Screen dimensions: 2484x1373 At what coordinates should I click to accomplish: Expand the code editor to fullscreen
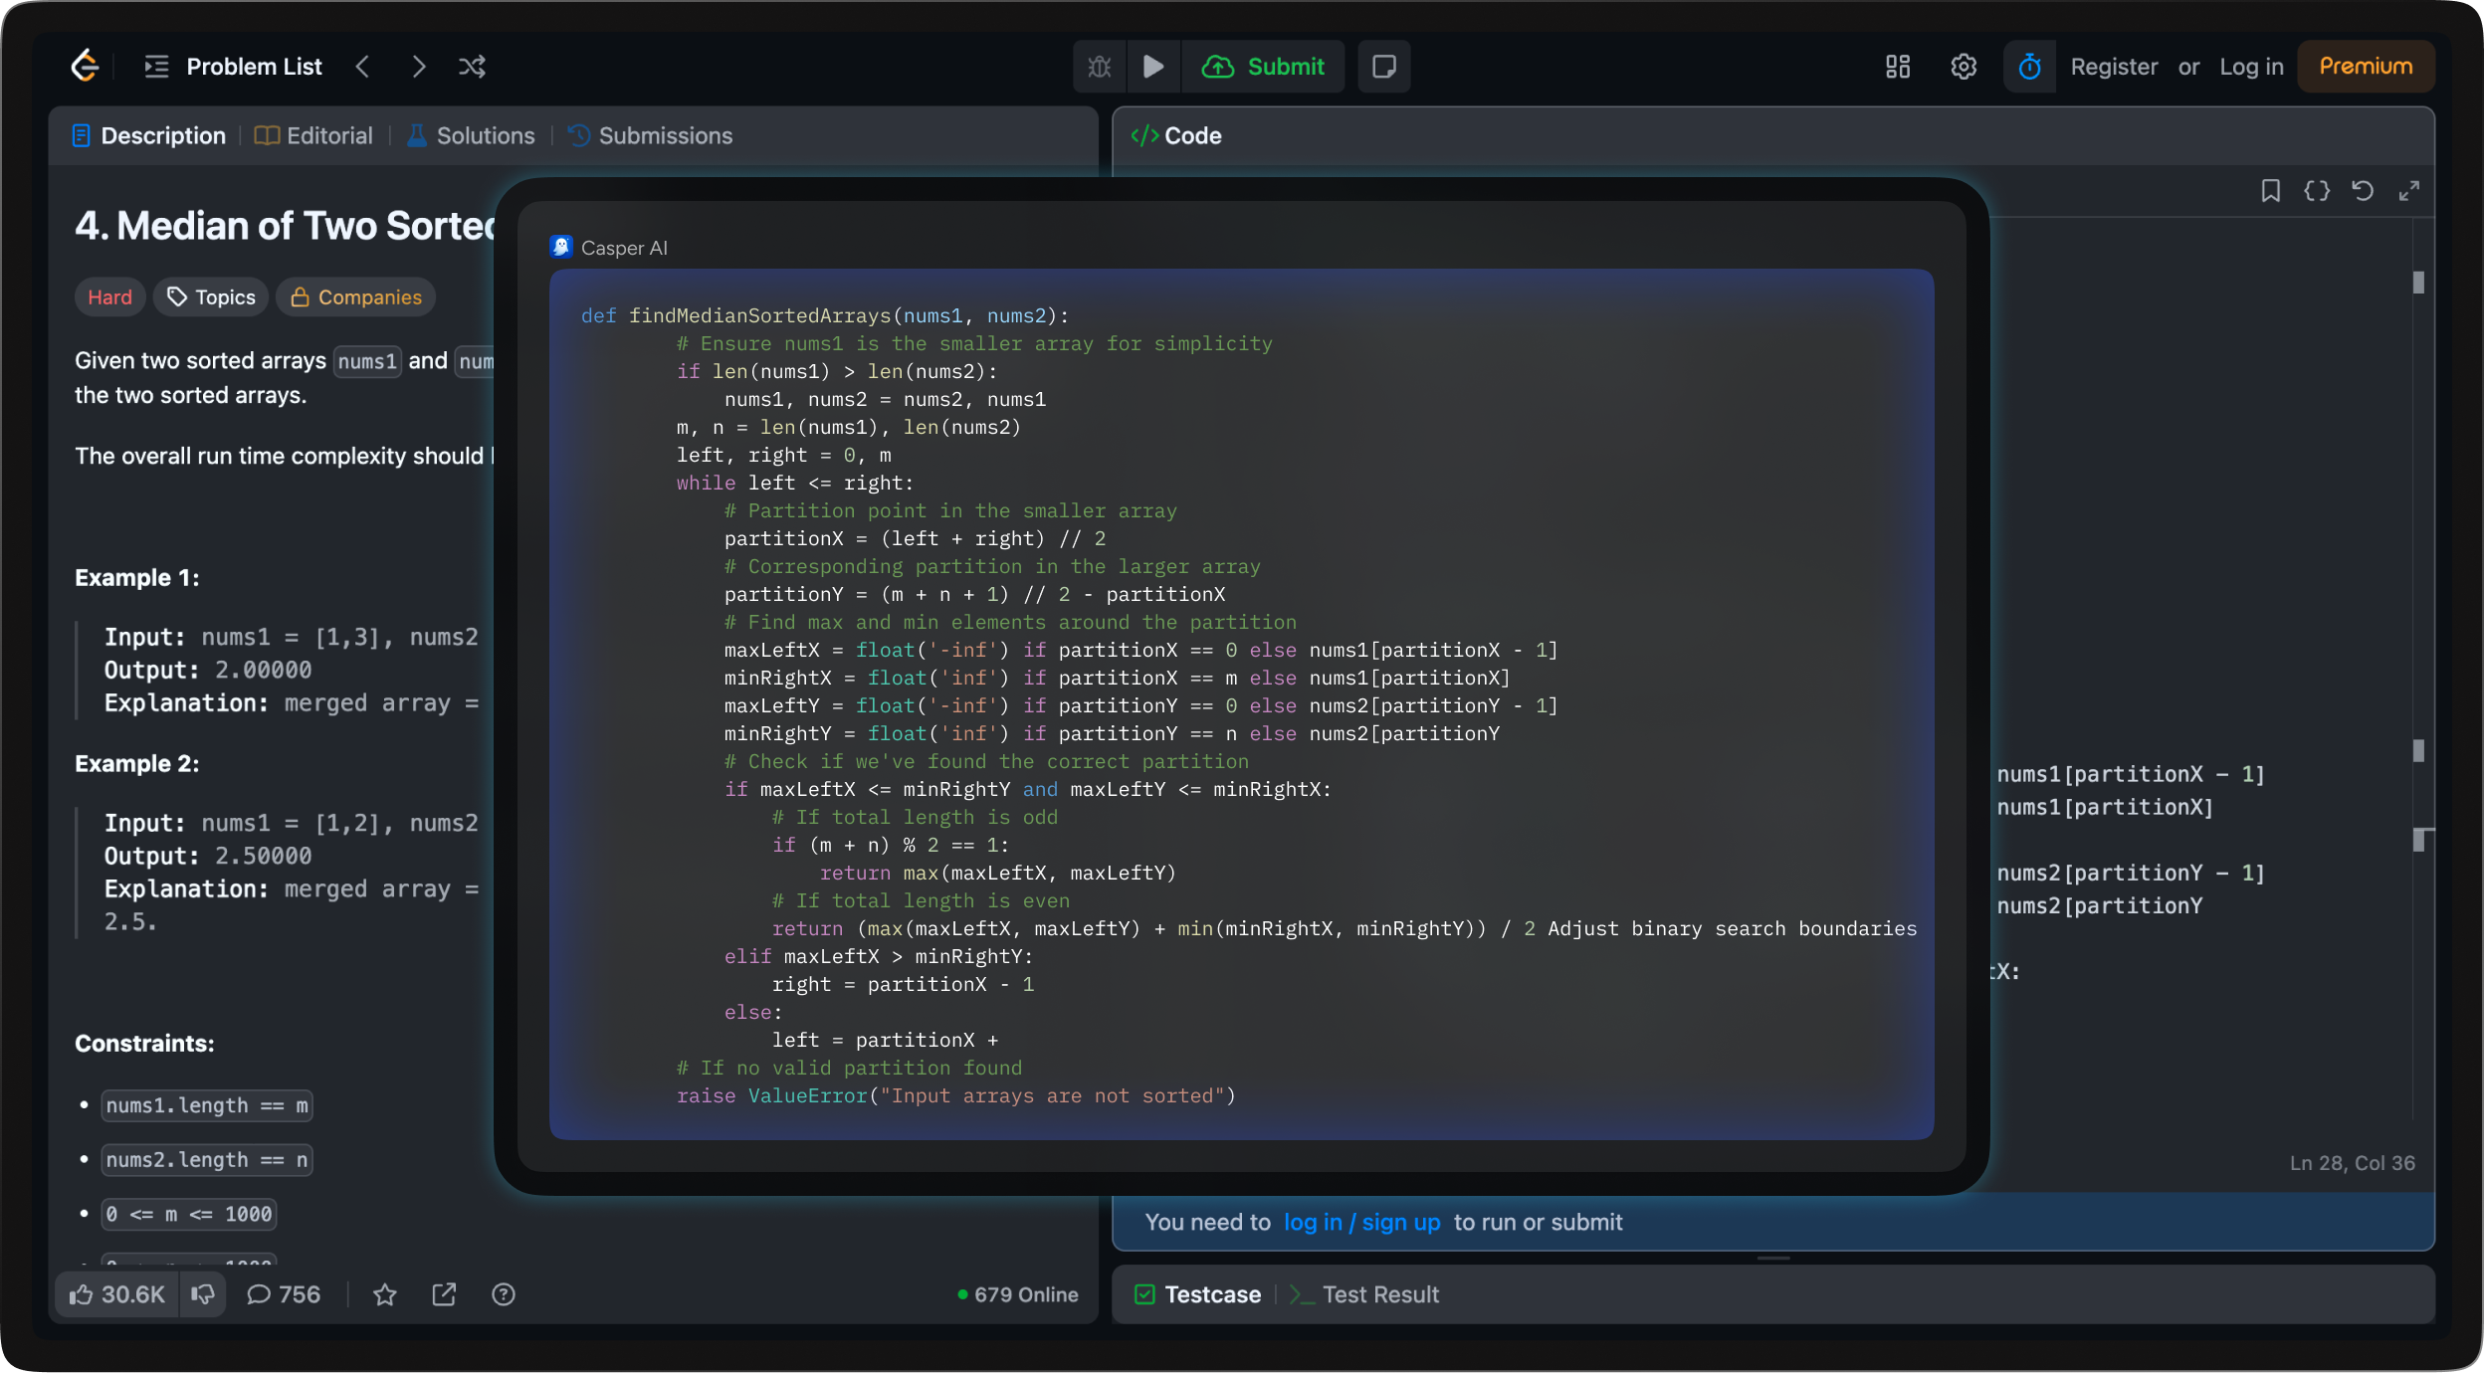tap(2408, 190)
